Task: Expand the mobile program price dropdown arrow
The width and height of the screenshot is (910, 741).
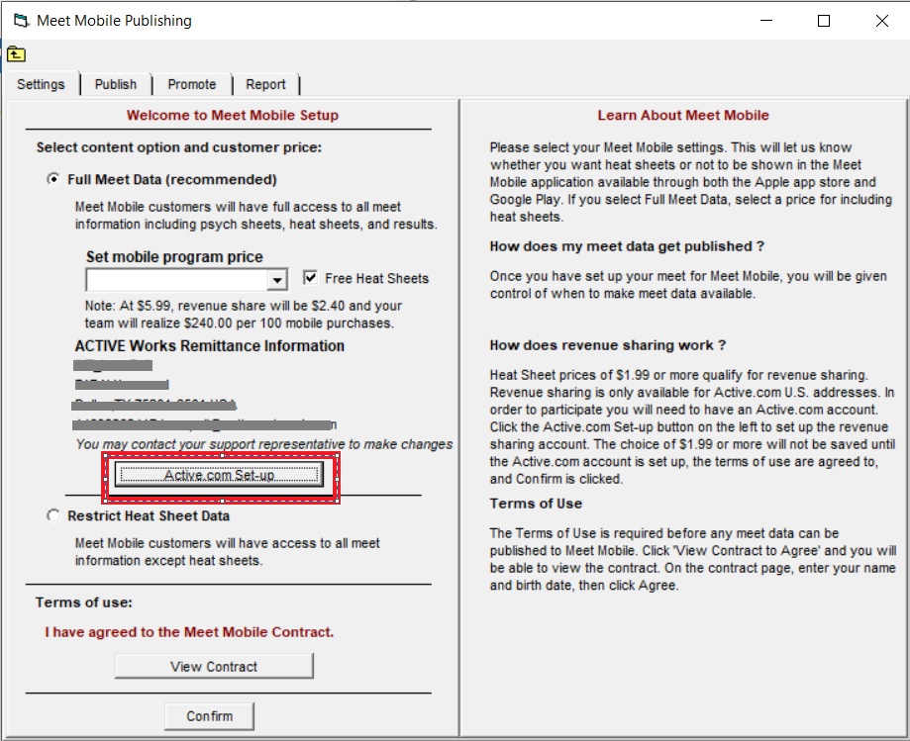Action: (x=277, y=281)
